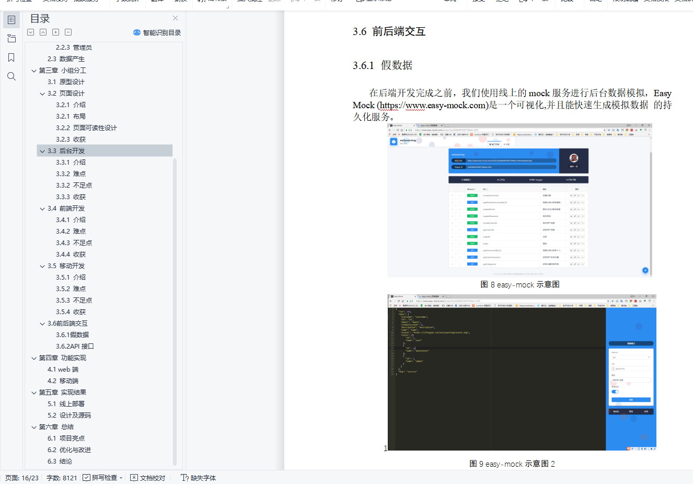Go to 3.5.3 不足点 outline entry
Screen dimensions: 693x484
pos(74,301)
